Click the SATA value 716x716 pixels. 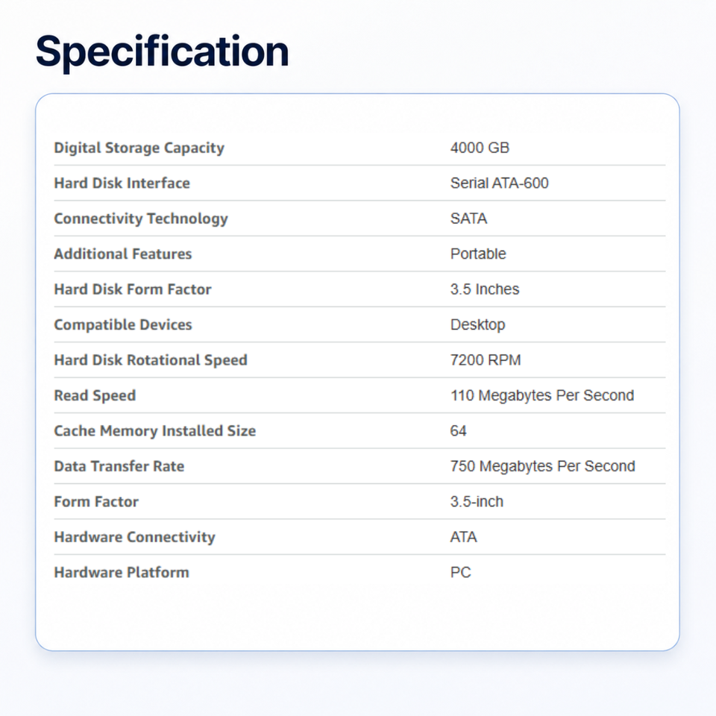pos(468,219)
